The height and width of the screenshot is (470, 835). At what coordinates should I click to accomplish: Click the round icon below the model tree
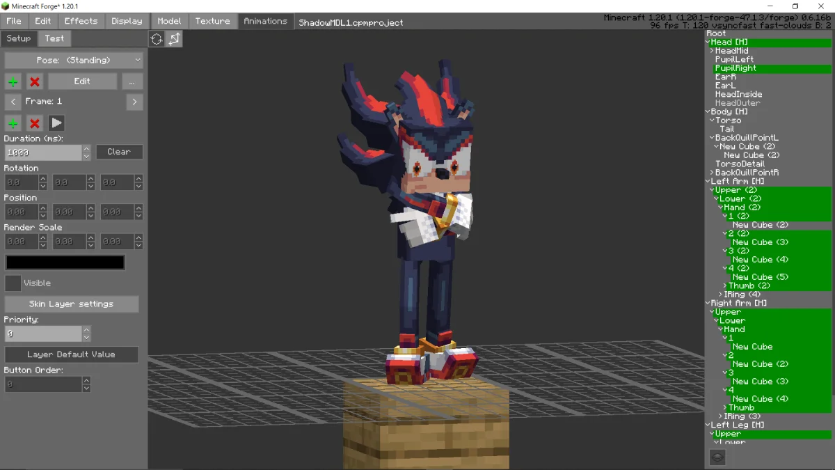(x=717, y=457)
